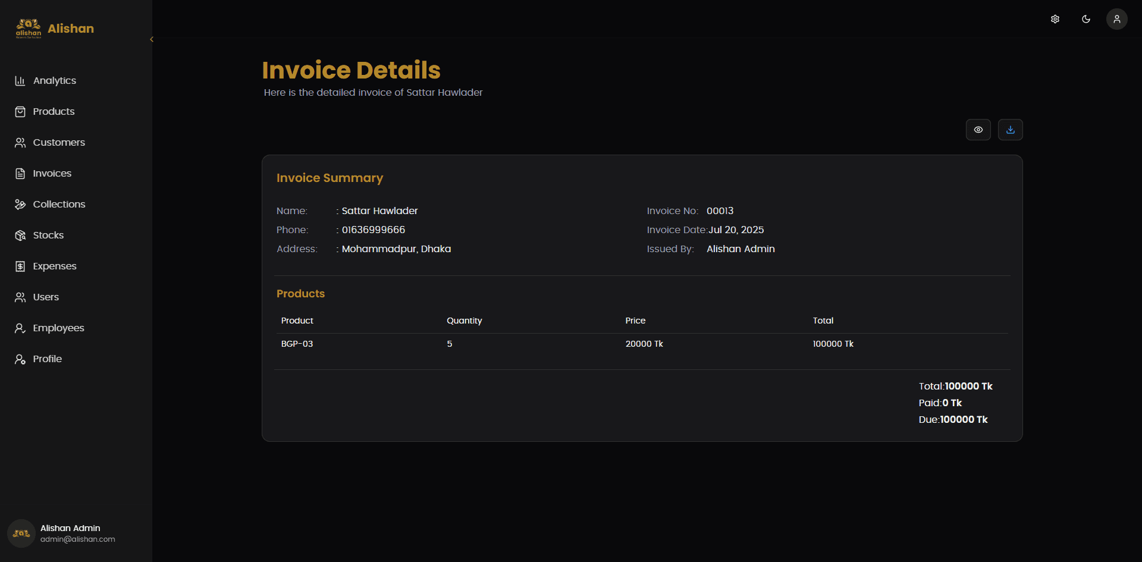
Task: Click the Stocks package icon
Action: [20, 236]
